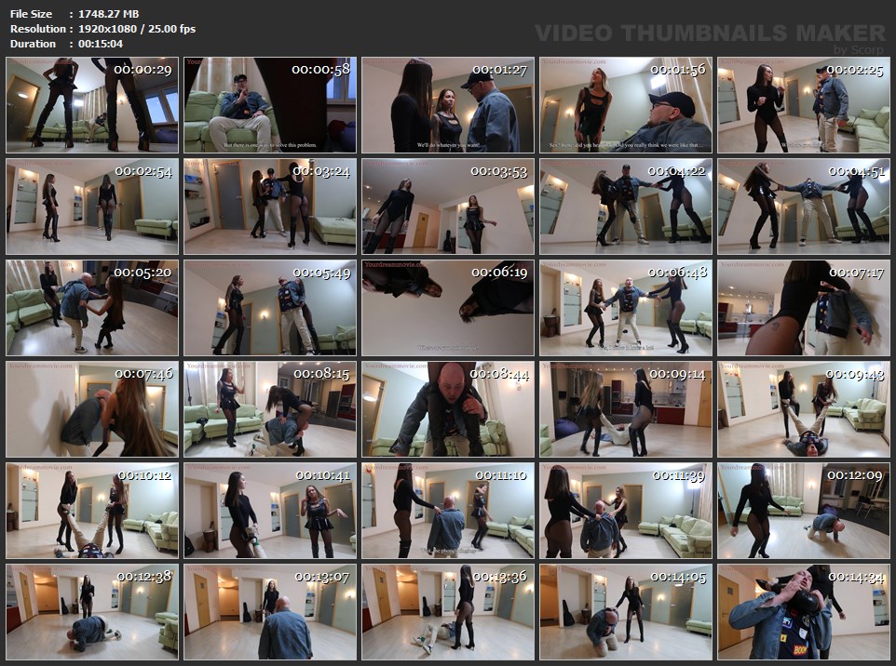Select the thumbnail at 00:00:58

(x=270, y=105)
